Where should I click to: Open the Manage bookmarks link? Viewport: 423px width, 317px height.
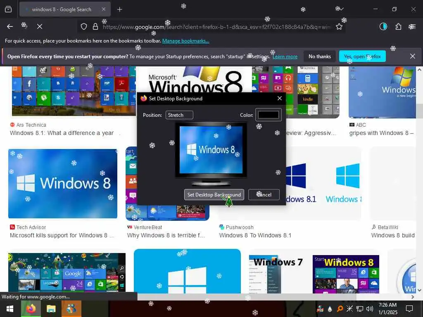tap(185, 41)
